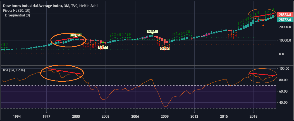
Task: Click the 7197.5 pivot low label
Action: pyautogui.click(x=103, y=48)
